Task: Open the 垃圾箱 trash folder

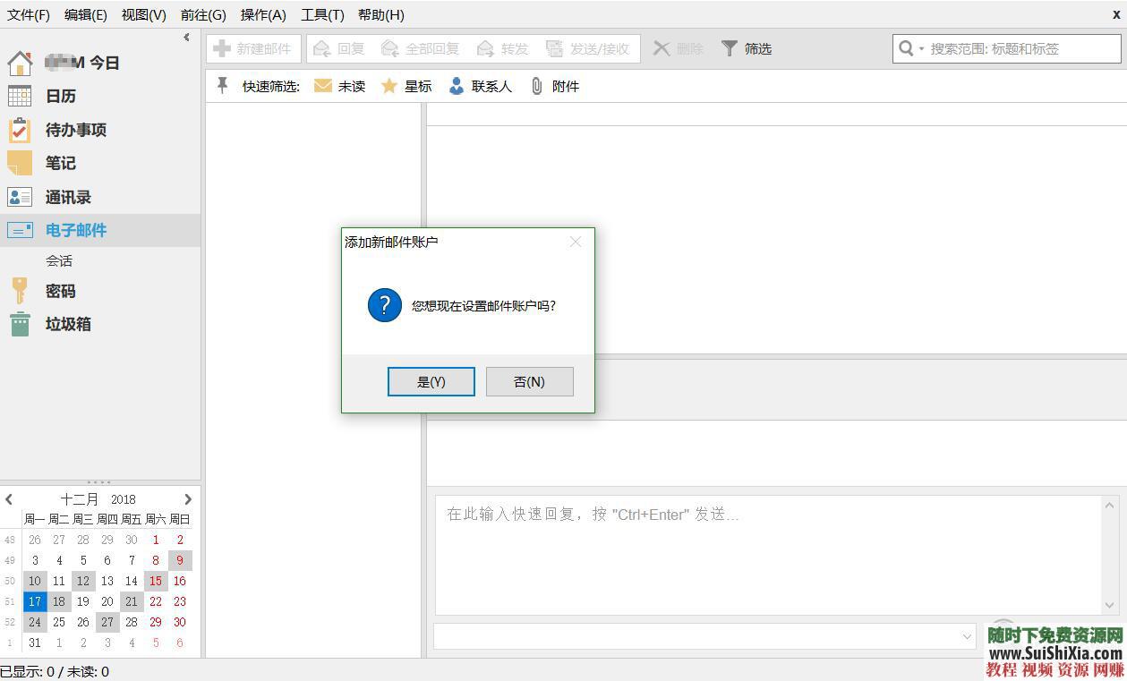Action: point(65,324)
